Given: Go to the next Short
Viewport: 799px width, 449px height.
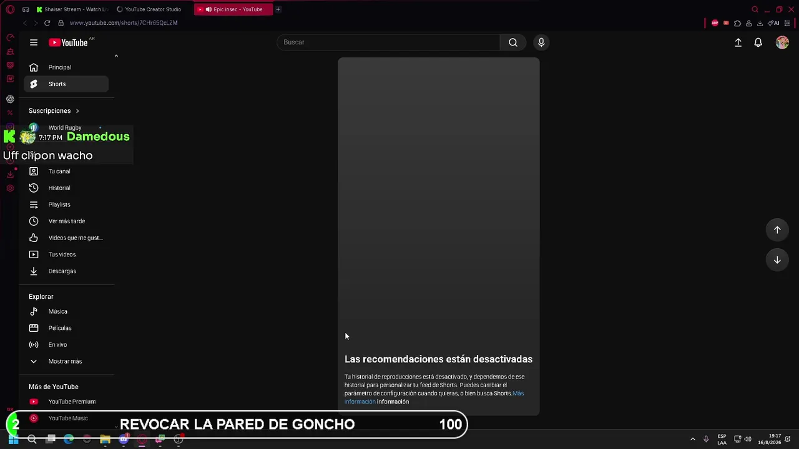Looking at the screenshot, I should (x=777, y=260).
